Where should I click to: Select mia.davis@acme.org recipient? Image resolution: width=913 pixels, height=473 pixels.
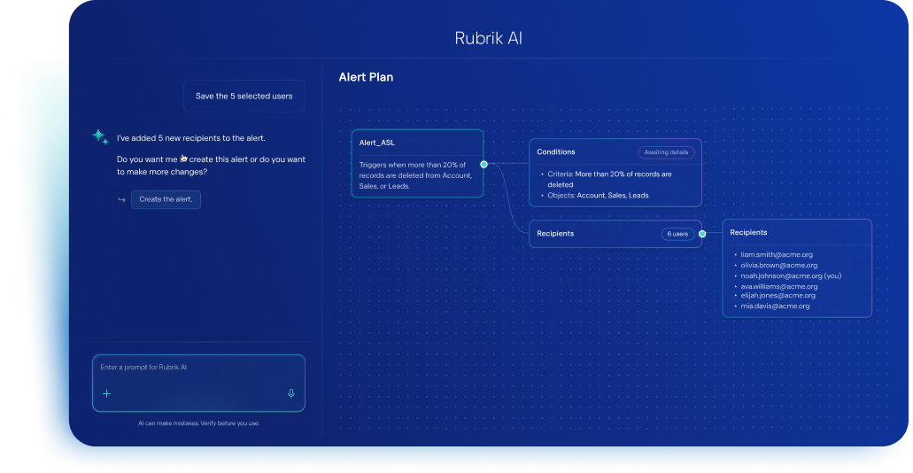point(775,306)
